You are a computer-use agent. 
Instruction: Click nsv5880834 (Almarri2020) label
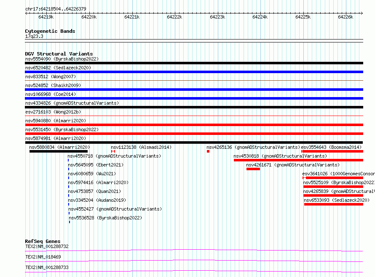(x=59, y=147)
